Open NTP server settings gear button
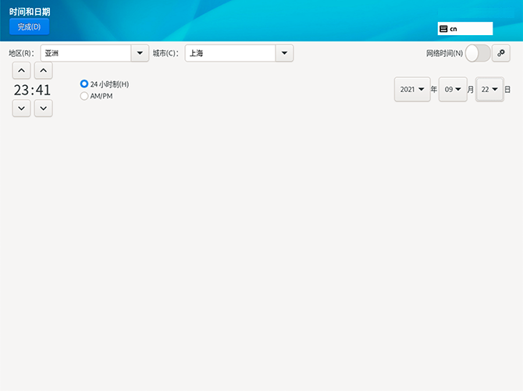 coord(501,53)
